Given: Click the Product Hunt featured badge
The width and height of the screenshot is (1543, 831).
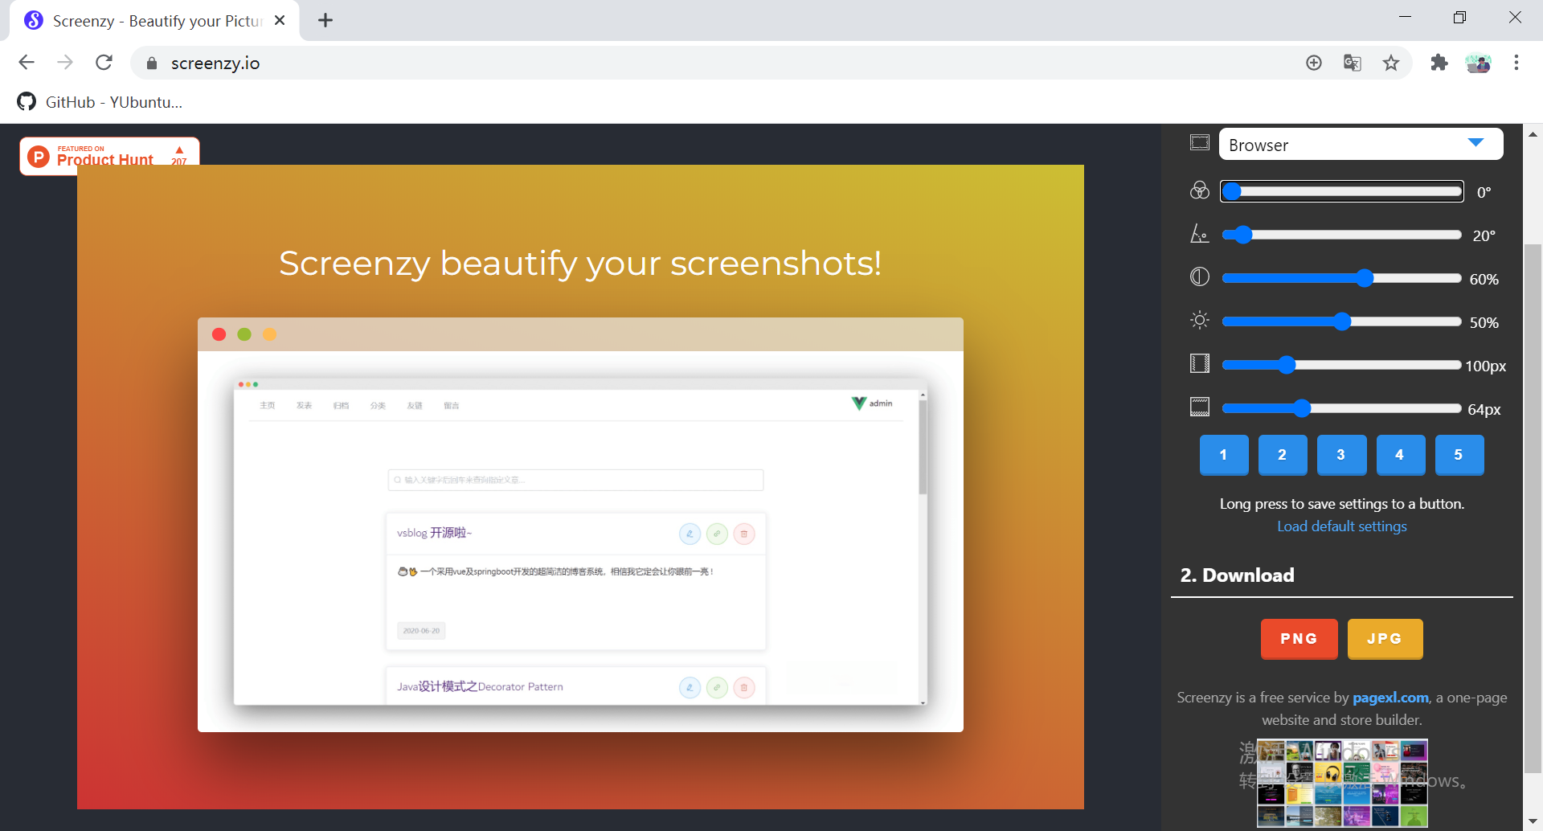Looking at the screenshot, I should coord(109,154).
